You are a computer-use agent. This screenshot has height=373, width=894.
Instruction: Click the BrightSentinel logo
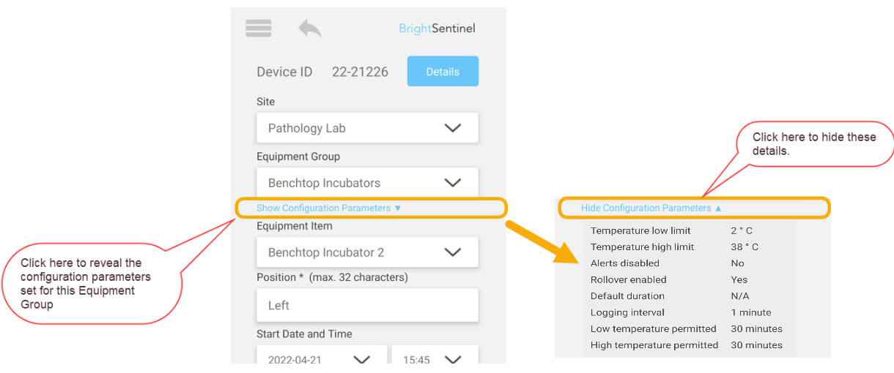[437, 29]
